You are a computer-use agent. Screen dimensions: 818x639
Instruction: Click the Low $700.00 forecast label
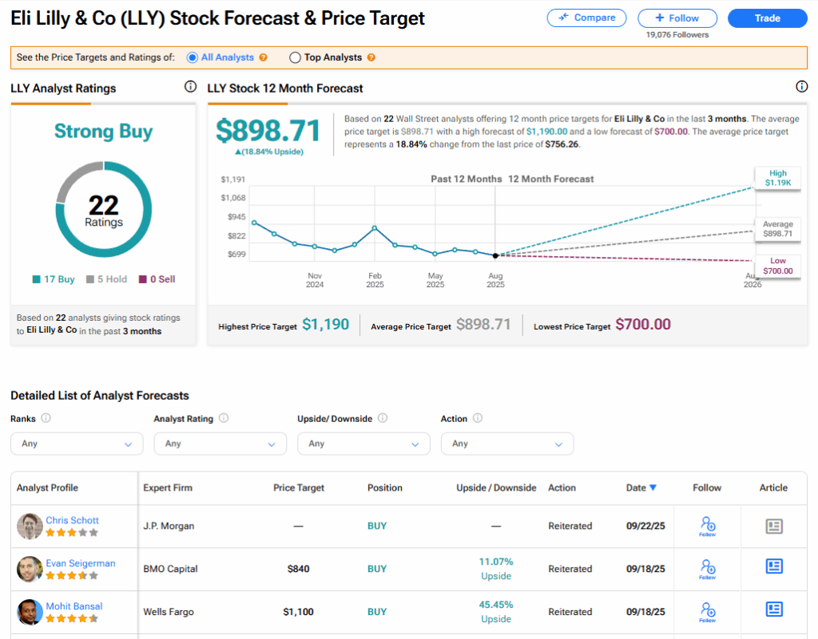click(778, 266)
